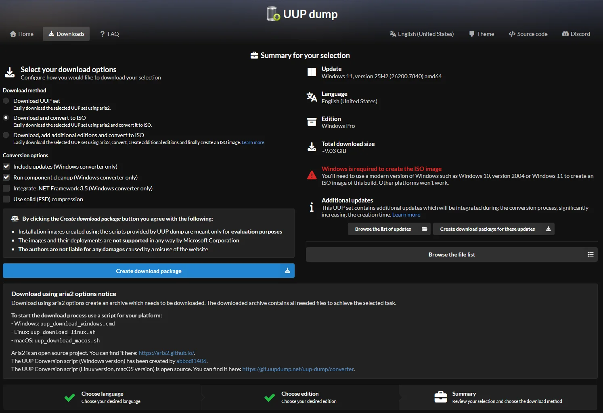The width and height of the screenshot is (603, 413).
Task: Click the balance scale icon in agreement box
Action: coord(15,219)
